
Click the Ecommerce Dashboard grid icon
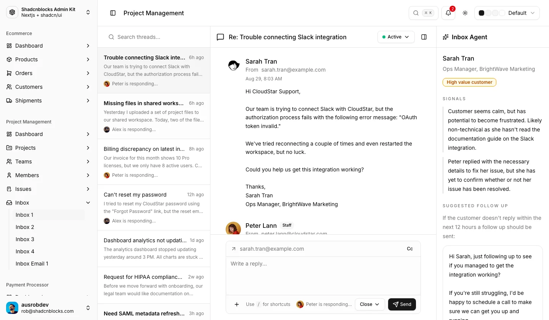tap(9, 46)
